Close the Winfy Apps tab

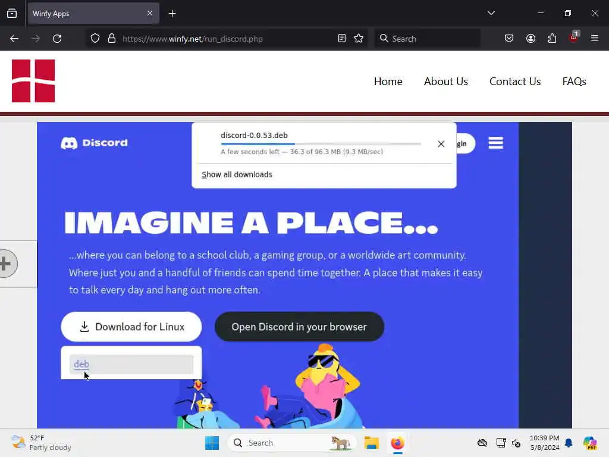pos(149,13)
